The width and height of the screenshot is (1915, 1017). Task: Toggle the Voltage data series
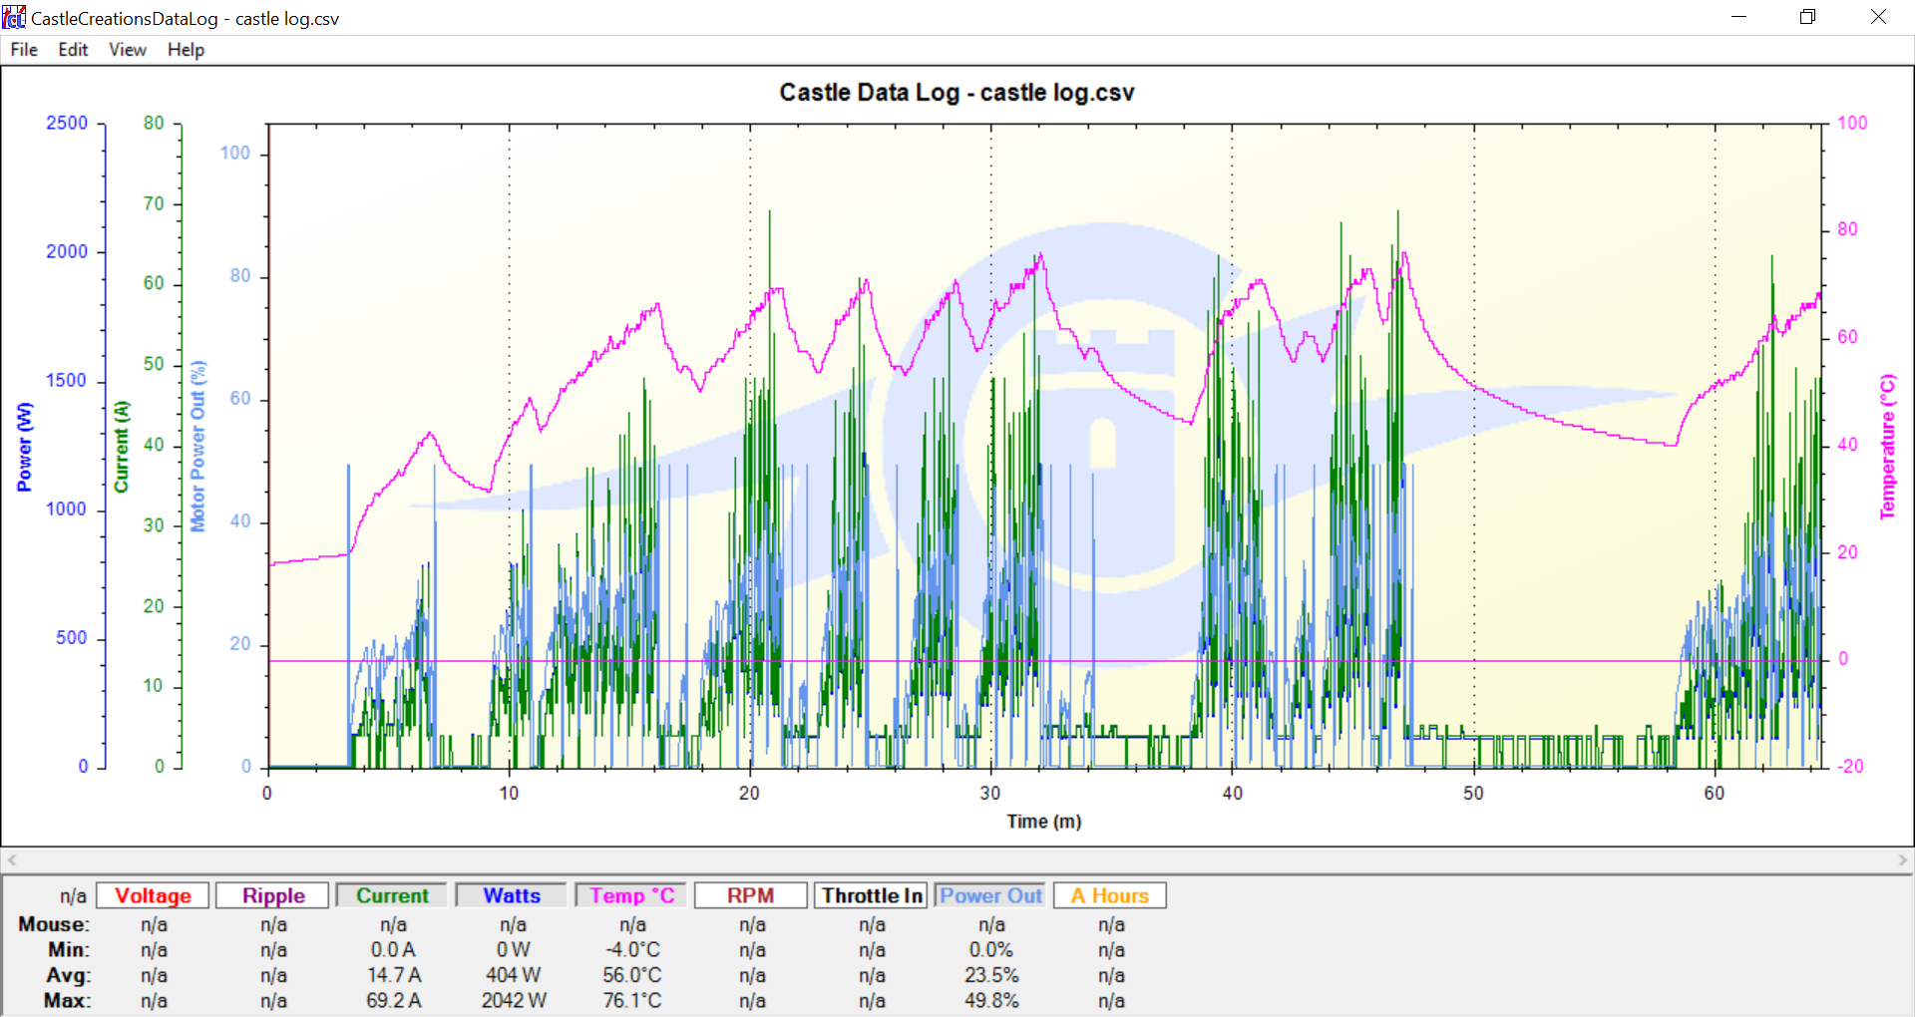click(153, 895)
